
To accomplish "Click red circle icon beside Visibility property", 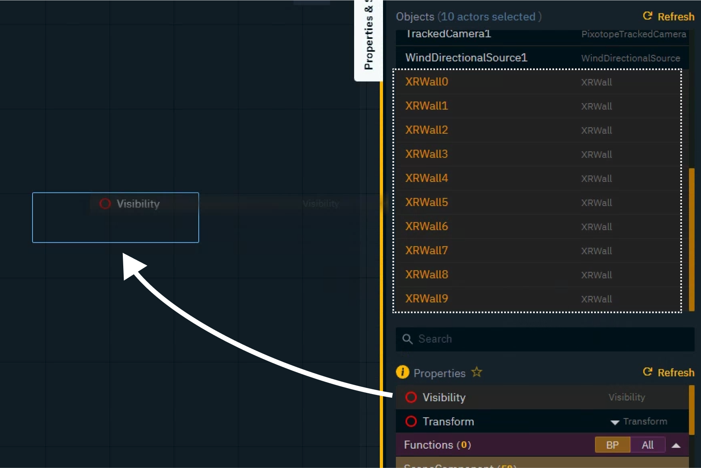I will 411,397.
